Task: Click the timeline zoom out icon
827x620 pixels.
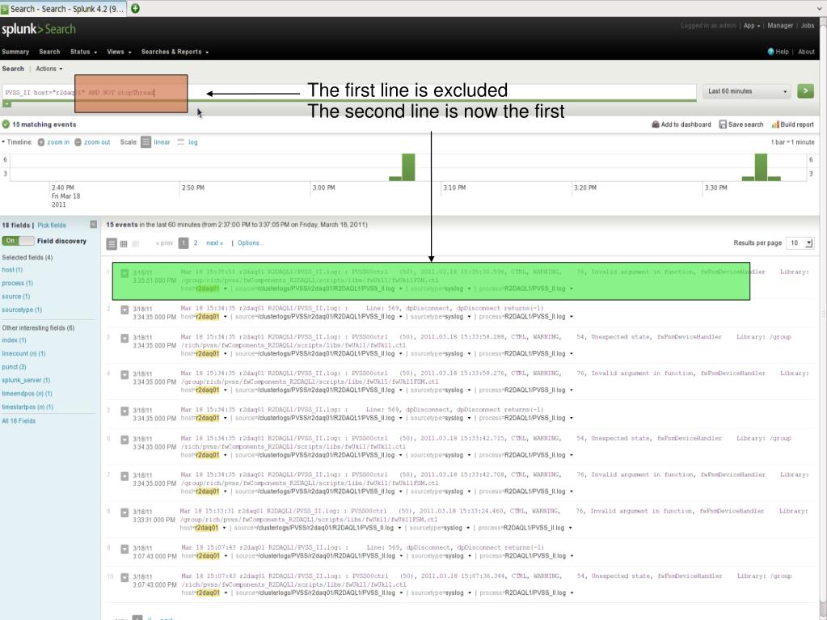Action: [78, 142]
